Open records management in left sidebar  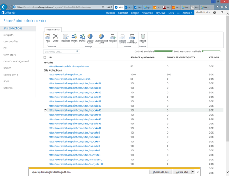(16, 61)
